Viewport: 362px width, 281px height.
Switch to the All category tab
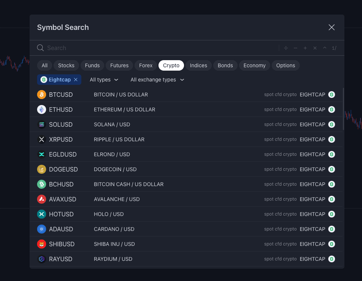(45, 65)
